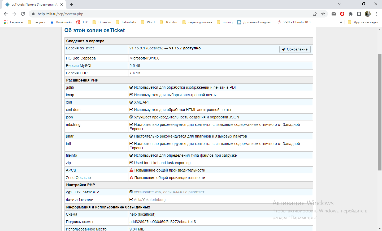Screen dimensions: 382x231
Task: Click the site lock icon in address bar
Action: 33,14
